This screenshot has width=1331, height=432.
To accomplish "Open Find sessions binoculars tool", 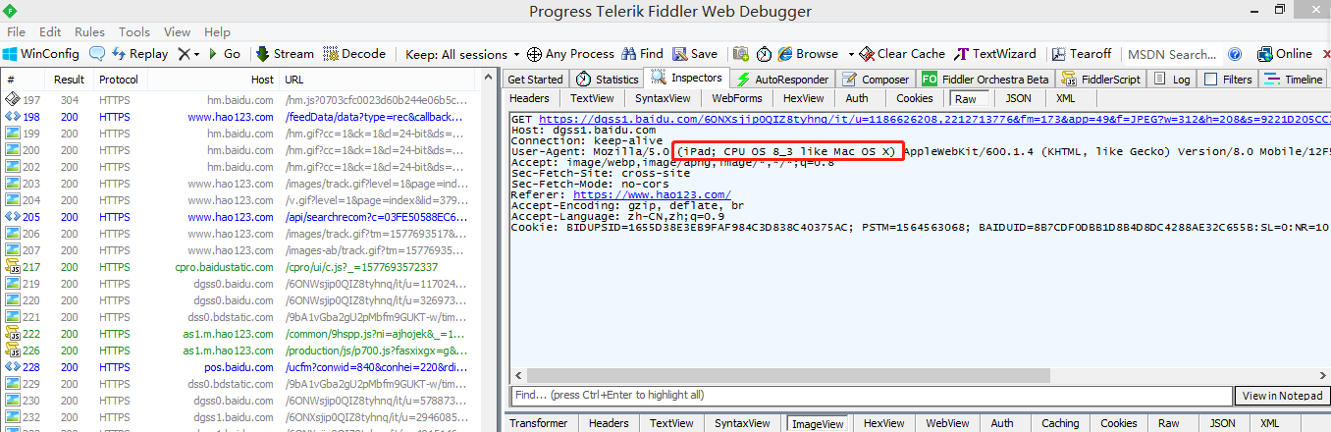I will (642, 54).
